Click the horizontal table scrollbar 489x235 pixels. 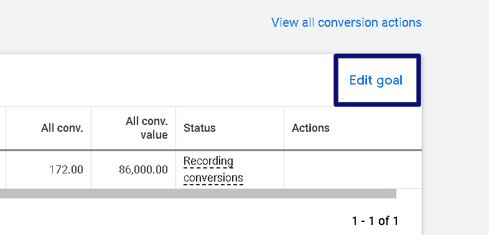coord(198,193)
